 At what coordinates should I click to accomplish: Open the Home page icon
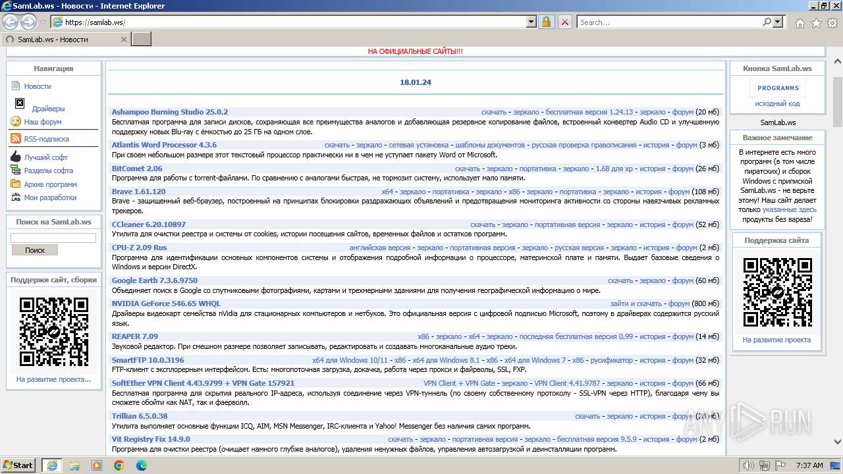[x=800, y=23]
